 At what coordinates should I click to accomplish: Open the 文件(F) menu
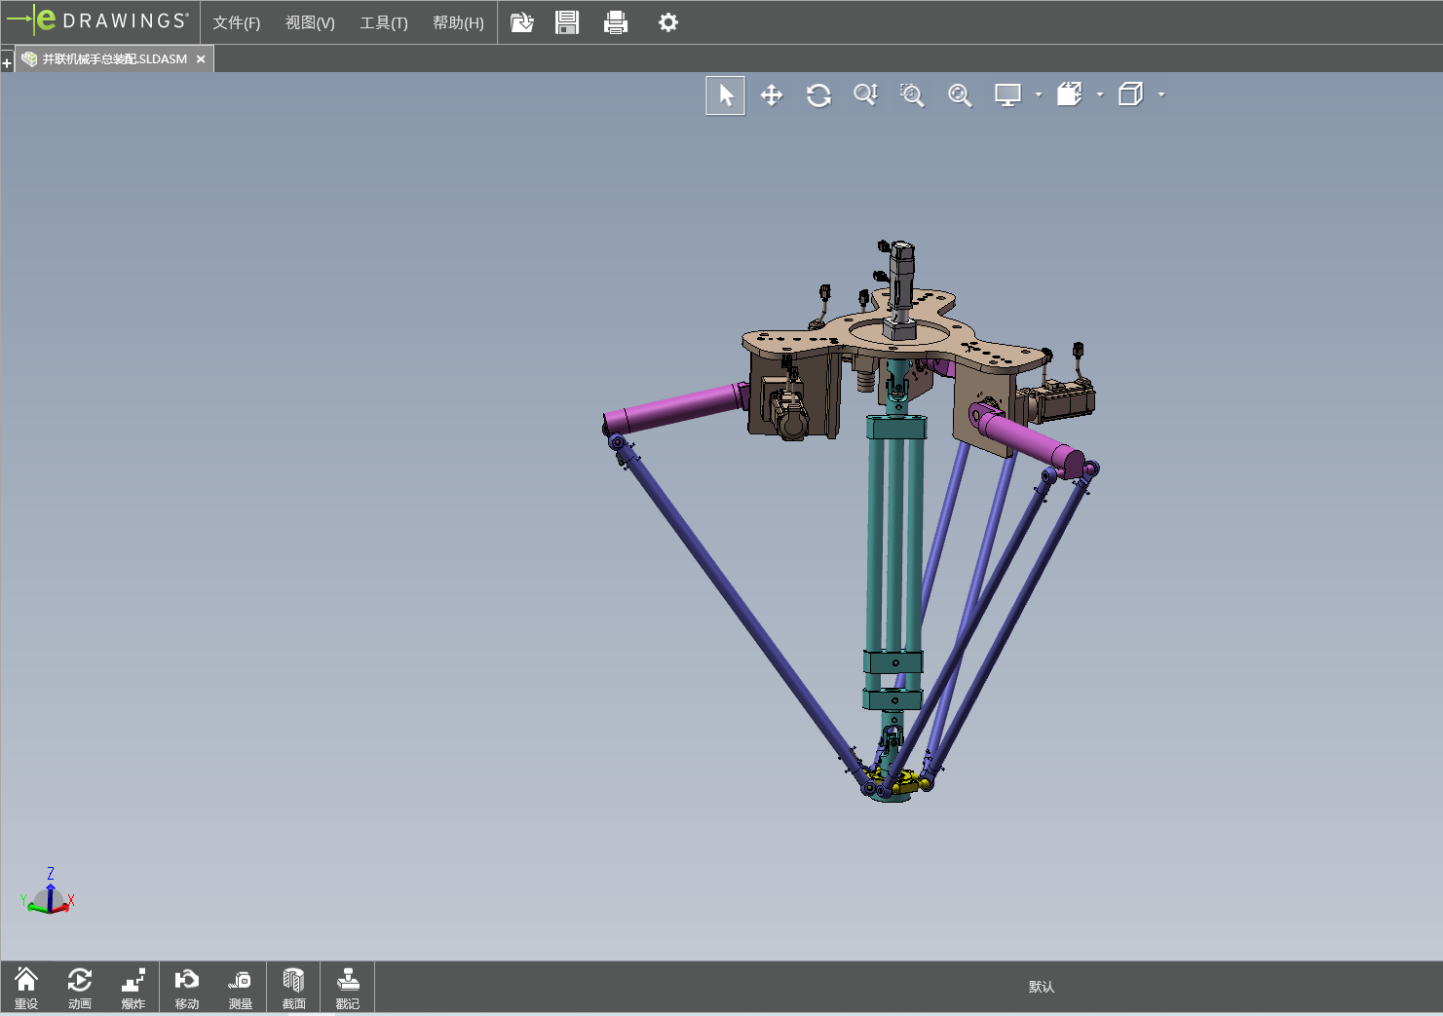coord(237,22)
